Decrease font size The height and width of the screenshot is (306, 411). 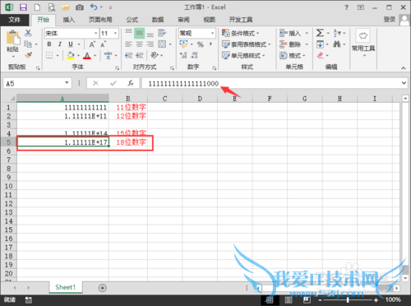tap(103, 44)
